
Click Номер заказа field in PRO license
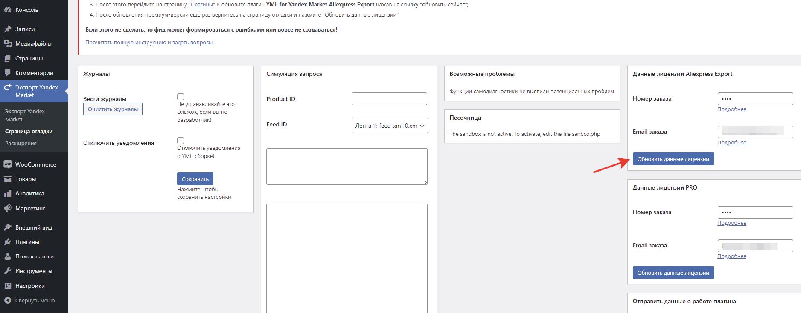point(755,212)
